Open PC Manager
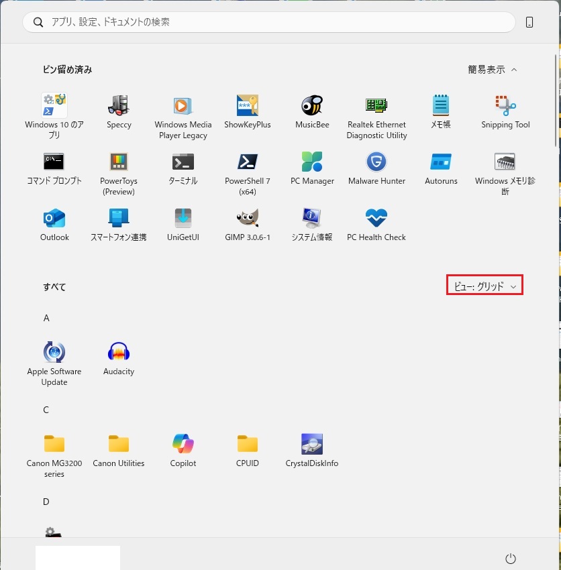This screenshot has width=561, height=570. pos(312,168)
